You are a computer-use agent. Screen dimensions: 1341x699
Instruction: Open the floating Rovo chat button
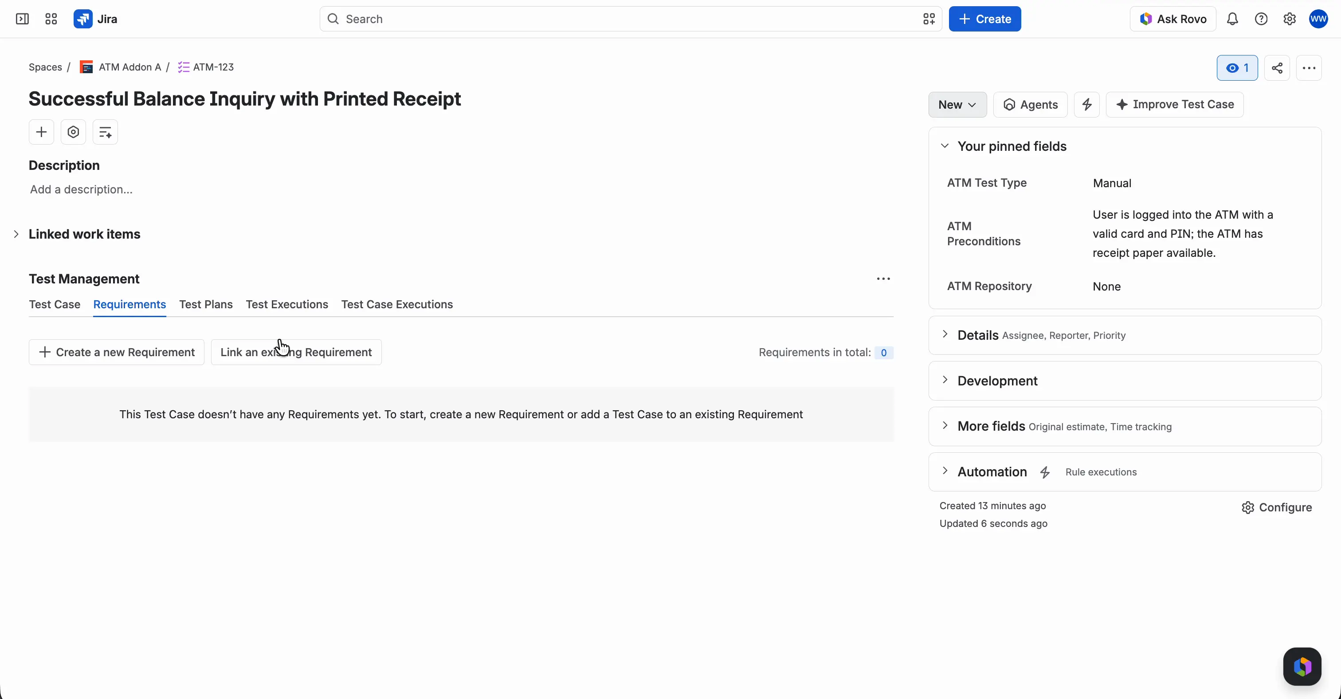click(x=1302, y=667)
